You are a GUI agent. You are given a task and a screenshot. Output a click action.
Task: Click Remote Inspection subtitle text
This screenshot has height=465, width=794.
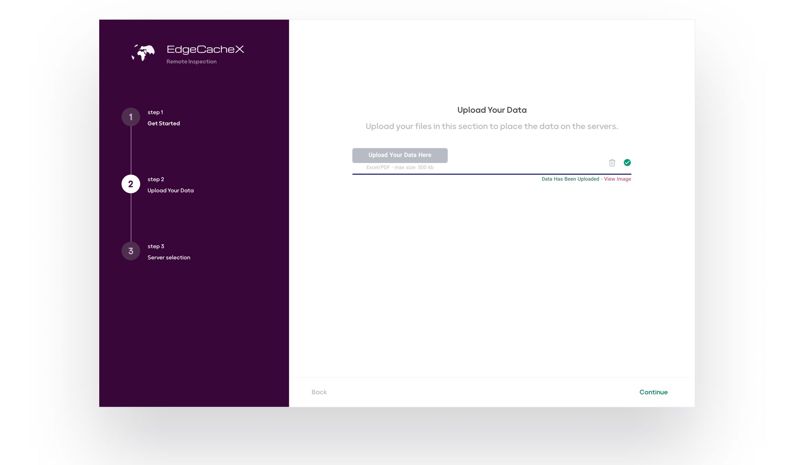click(x=191, y=62)
